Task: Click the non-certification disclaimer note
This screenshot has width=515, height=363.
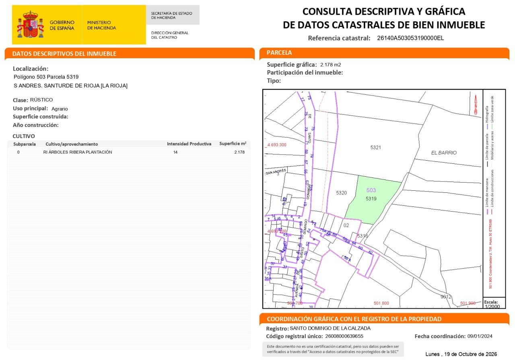Action: (333, 349)
